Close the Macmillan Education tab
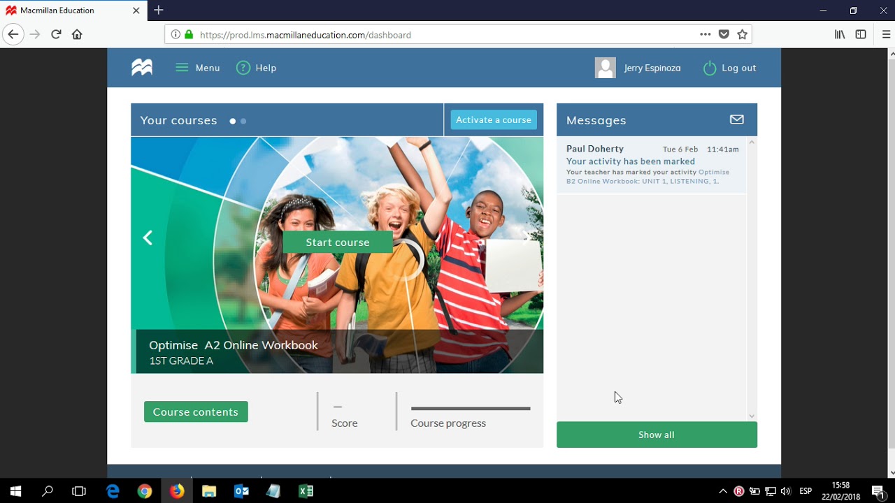 [x=136, y=10]
